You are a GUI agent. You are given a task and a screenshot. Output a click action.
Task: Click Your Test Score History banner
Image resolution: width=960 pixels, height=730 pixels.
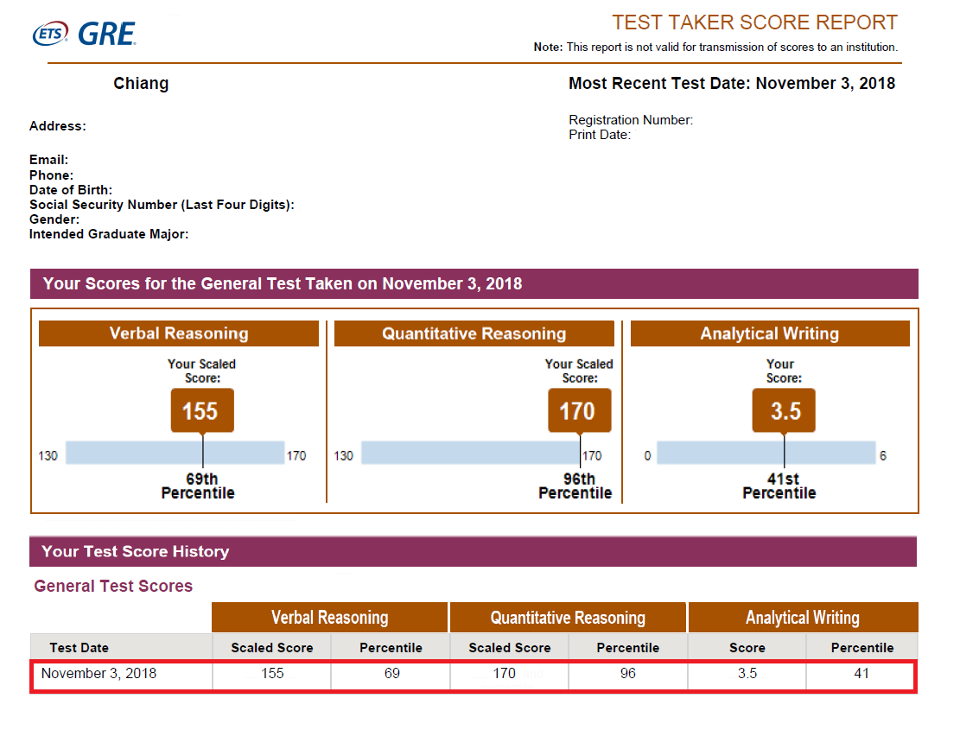pos(474,551)
